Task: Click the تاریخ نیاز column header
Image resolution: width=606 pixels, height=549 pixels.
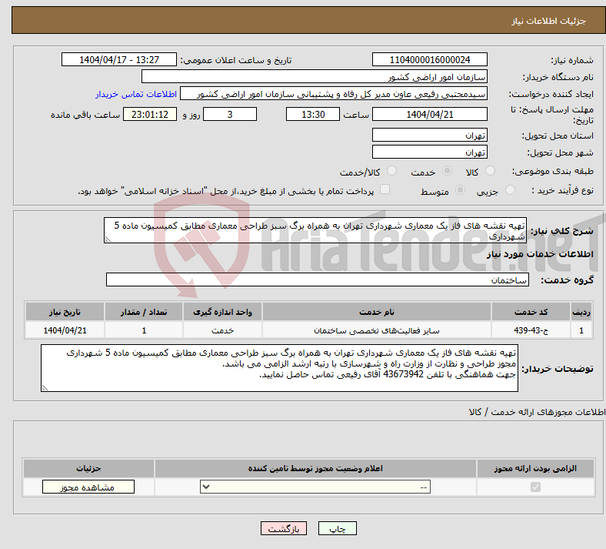Action: point(65,312)
